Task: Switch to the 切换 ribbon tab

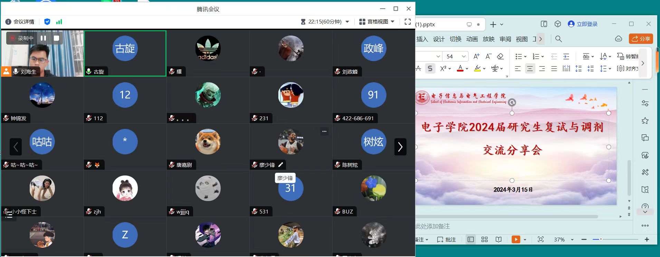Action: coord(456,39)
